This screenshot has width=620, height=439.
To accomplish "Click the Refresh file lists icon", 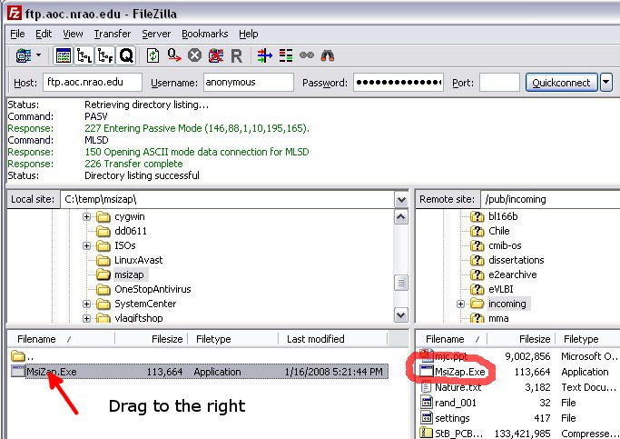I will [153, 55].
